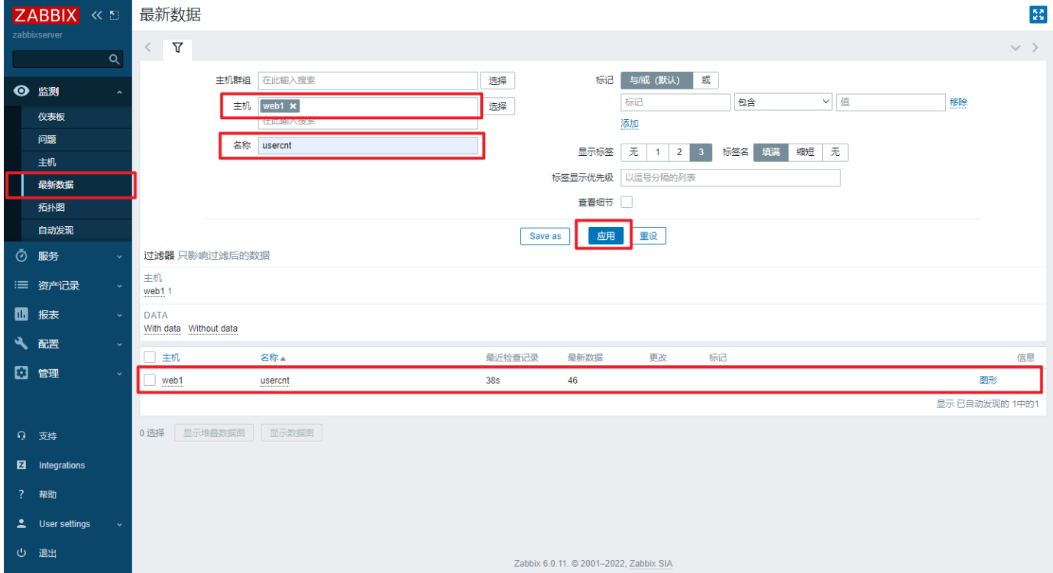Open 拓扑图 in the sidebar

coord(52,208)
